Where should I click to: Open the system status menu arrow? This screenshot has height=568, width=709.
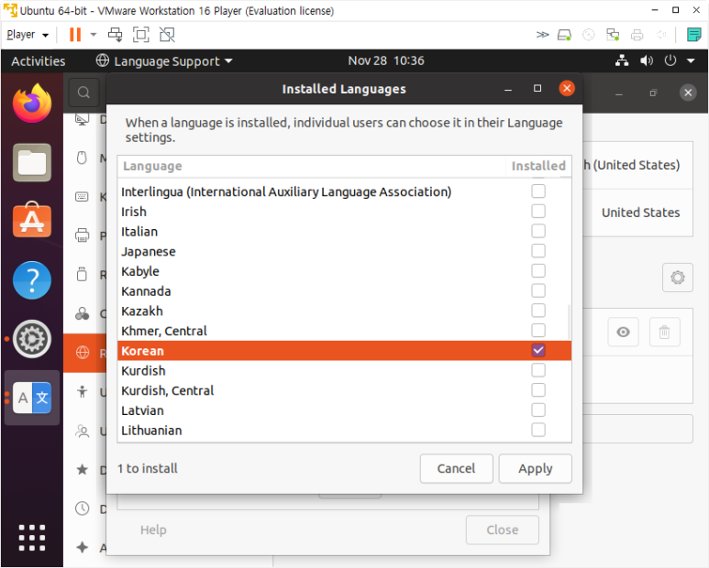pos(691,60)
